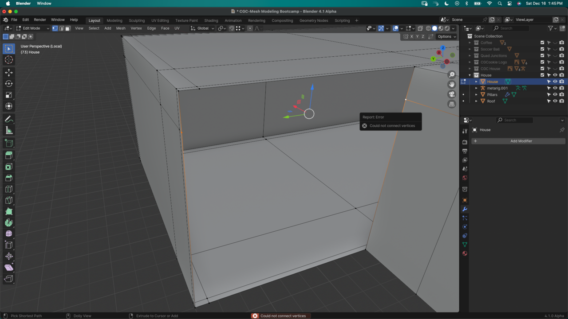Screen dimensions: 568x319
Task: Hide the Roof object with eye icon
Action: [x=555, y=101]
